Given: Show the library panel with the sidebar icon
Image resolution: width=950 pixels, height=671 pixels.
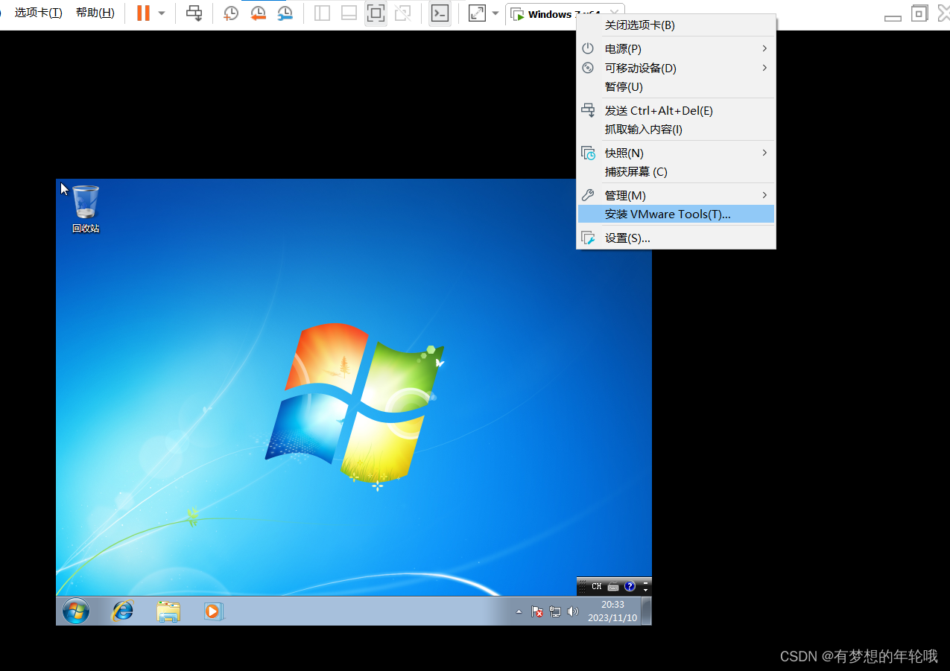Looking at the screenshot, I should (321, 13).
